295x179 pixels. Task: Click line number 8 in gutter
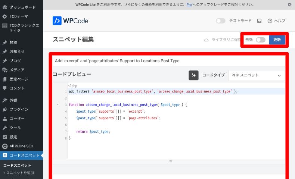[x=66, y=138]
